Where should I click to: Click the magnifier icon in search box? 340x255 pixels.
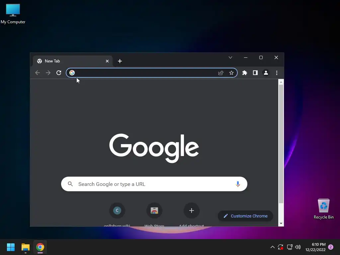[70, 184]
